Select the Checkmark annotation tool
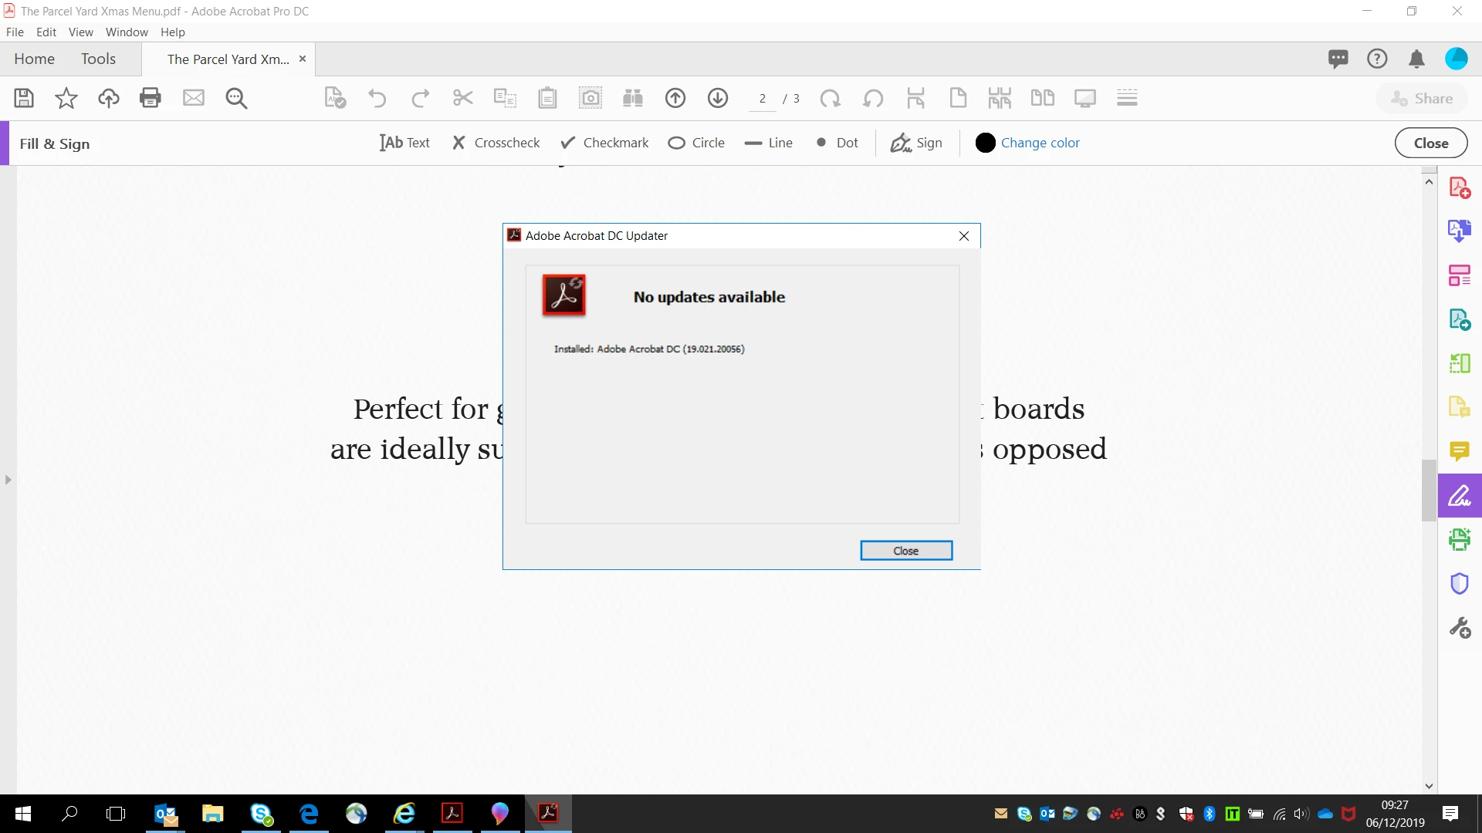 [x=604, y=143]
